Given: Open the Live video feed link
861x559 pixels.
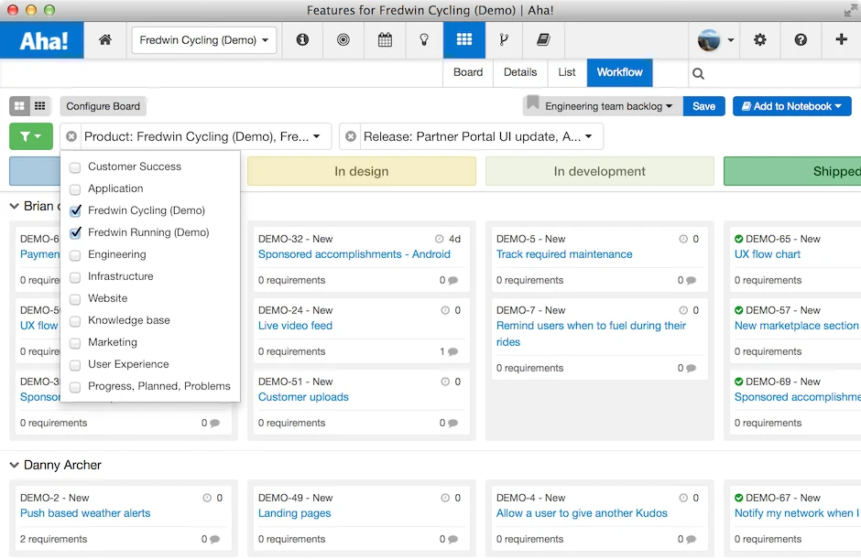Looking at the screenshot, I should (x=296, y=326).
